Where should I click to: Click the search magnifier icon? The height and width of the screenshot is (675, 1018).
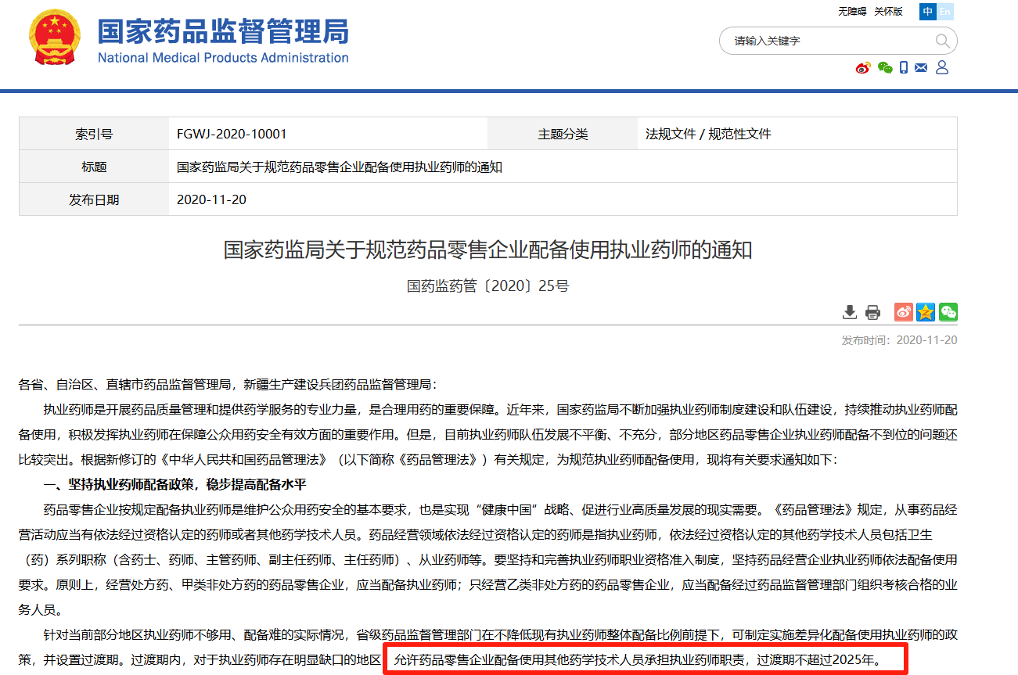942,41
